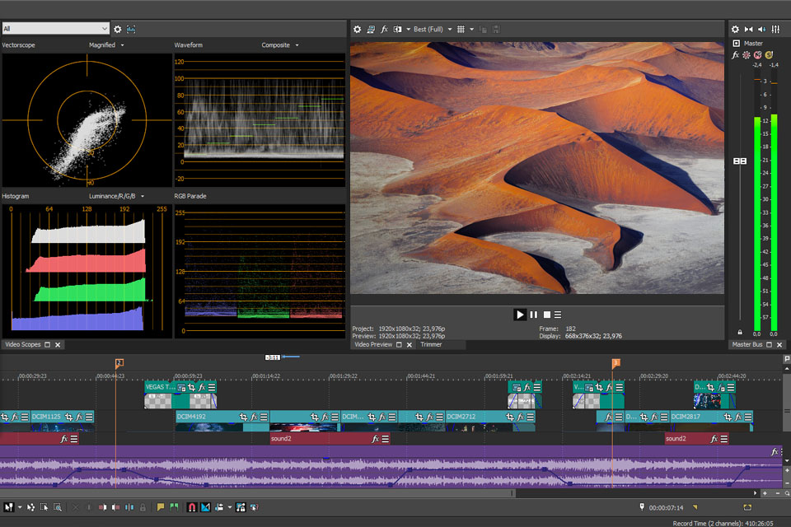
Task: Open generated media icon on VEGAS T clip
Action: [x=181, y=387]
